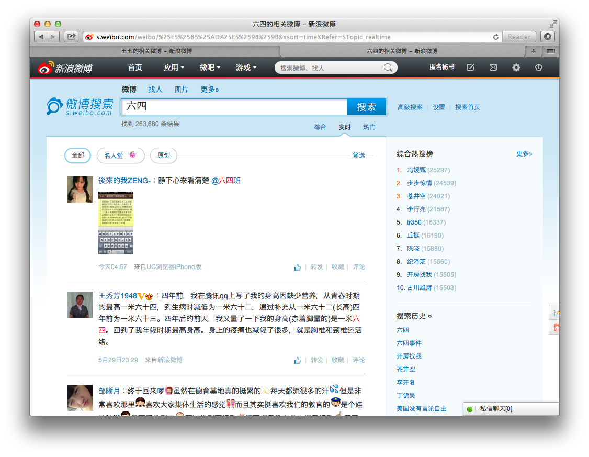Open the 应用 dropdown menu
Viewport: 589px width, 457px height.
pyautogui.click(x=174, y=68)
